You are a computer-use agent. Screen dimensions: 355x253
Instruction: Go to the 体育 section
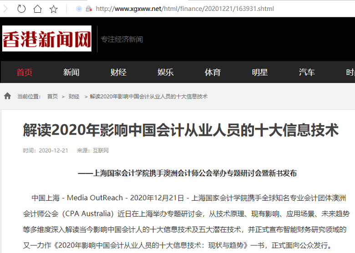click(x=213, y=72)
